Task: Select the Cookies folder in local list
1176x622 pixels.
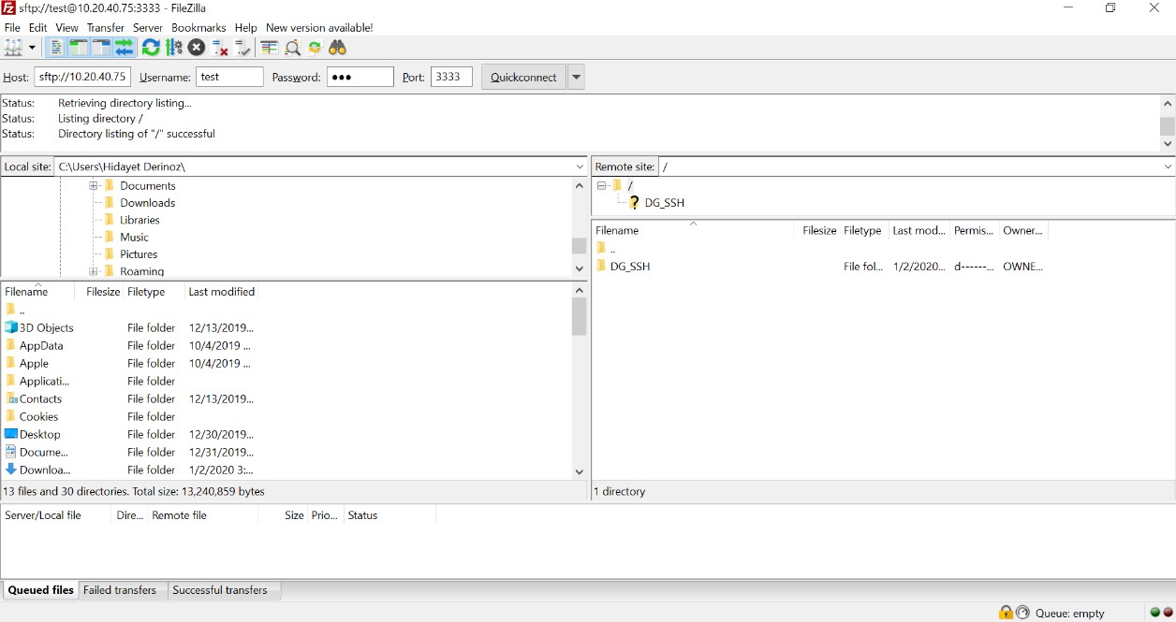Action: point(38,417)
